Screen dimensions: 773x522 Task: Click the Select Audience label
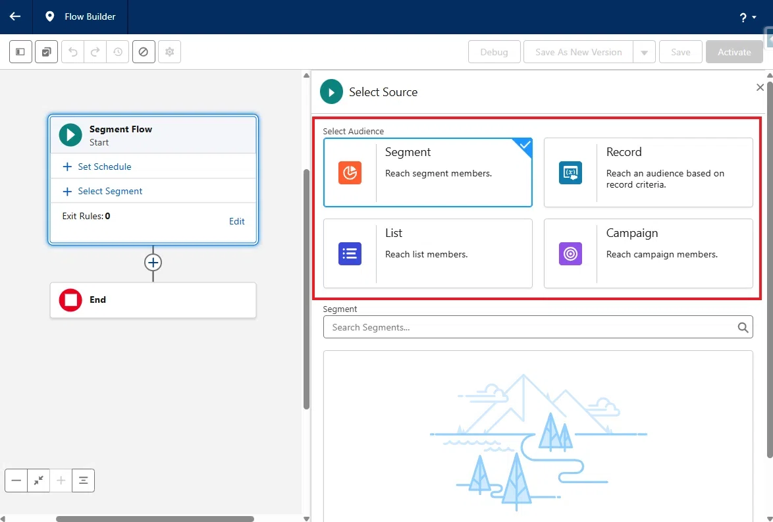pyautogui.click(x=353, y=131)
